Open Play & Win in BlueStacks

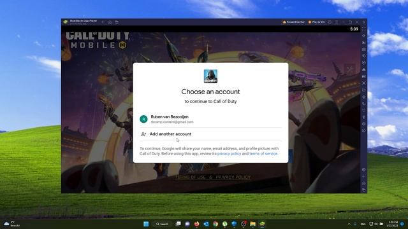click(x=316, y=22)
